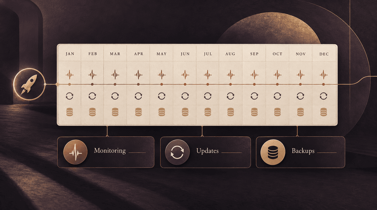
Task: Click the NOV monitoring pulse icon
Action: pos(301,75)
